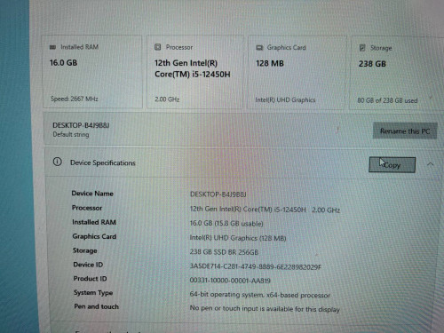Click the 'Pen and touch' label
This screenshot has height=333, width=444.
point(96,306)
